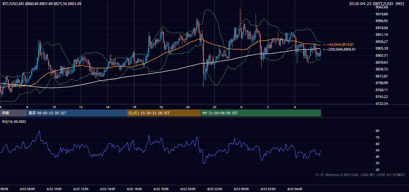The height and width of the screenshot is (192, 409).
Task: Click the 8768.11 price axis label
Action: pos(382,90)
